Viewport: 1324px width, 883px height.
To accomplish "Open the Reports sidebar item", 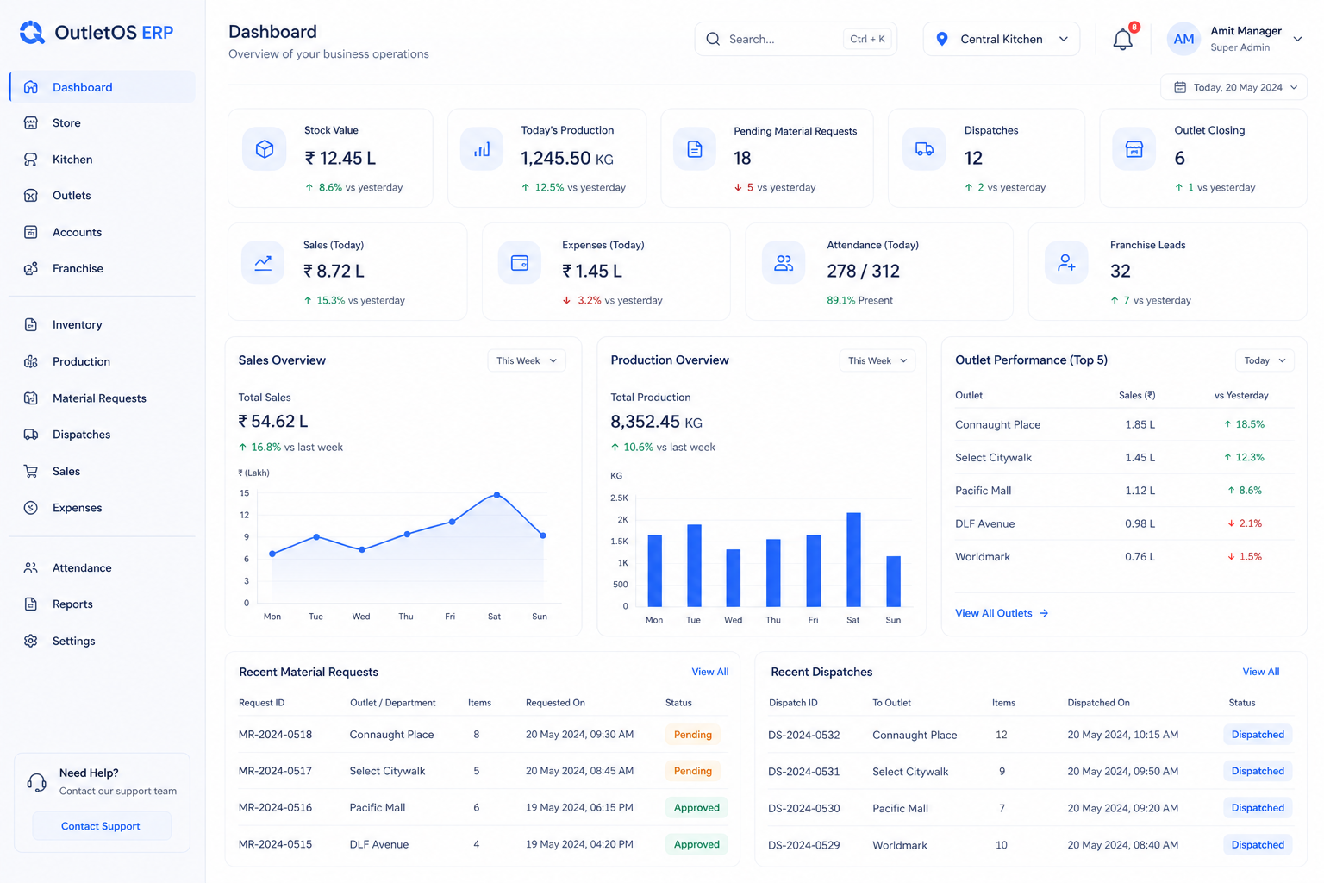I will (102, 604).
